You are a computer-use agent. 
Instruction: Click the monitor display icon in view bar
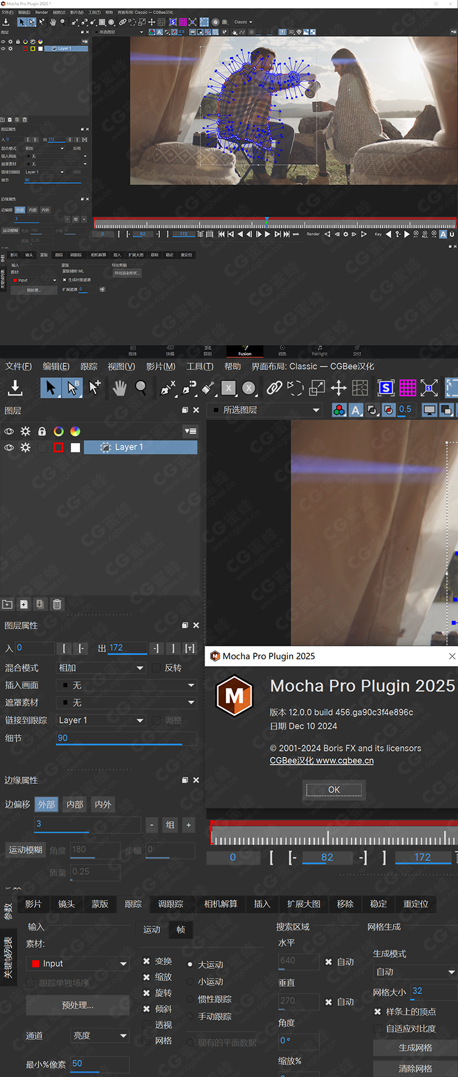[x=430, y=410]
